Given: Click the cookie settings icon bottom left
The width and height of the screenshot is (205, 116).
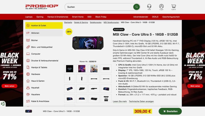Looking at the screenshot, I should (x=3, y=104).
